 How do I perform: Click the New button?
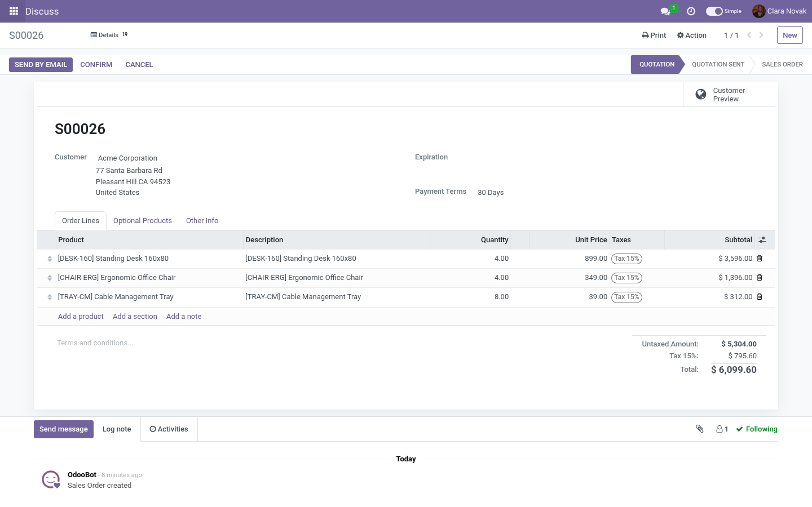point(790,35)
